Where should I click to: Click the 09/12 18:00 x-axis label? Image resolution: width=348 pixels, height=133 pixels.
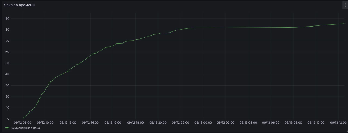click(x=135, y=123)
